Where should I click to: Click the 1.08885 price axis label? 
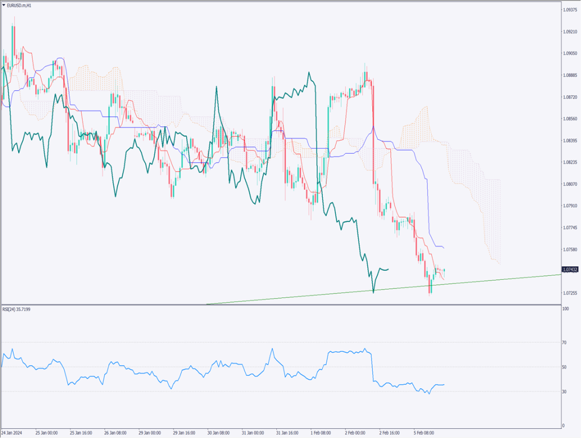pyautogui.click(x=570, y=75)
